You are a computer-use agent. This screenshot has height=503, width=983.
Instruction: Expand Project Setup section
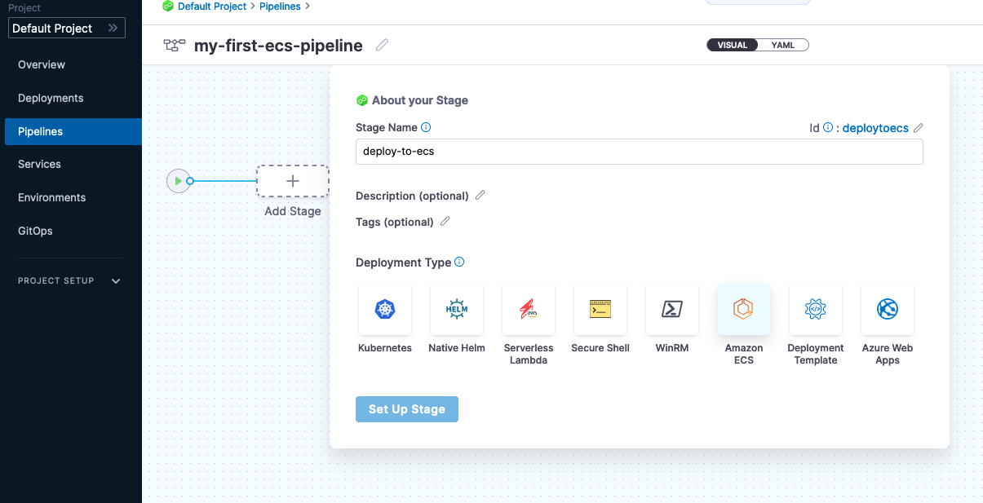pyautogui.click(x=116, y=281)
